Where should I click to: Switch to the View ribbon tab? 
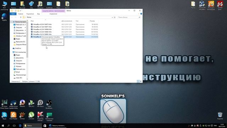coord(38,14)
